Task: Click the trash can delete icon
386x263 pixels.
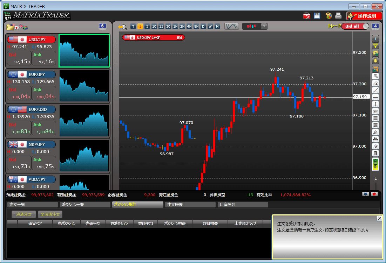Action: pyautogui.click(x=375, y=154)
